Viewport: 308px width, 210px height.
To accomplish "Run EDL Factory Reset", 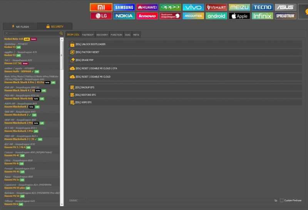I will (186, 52).
